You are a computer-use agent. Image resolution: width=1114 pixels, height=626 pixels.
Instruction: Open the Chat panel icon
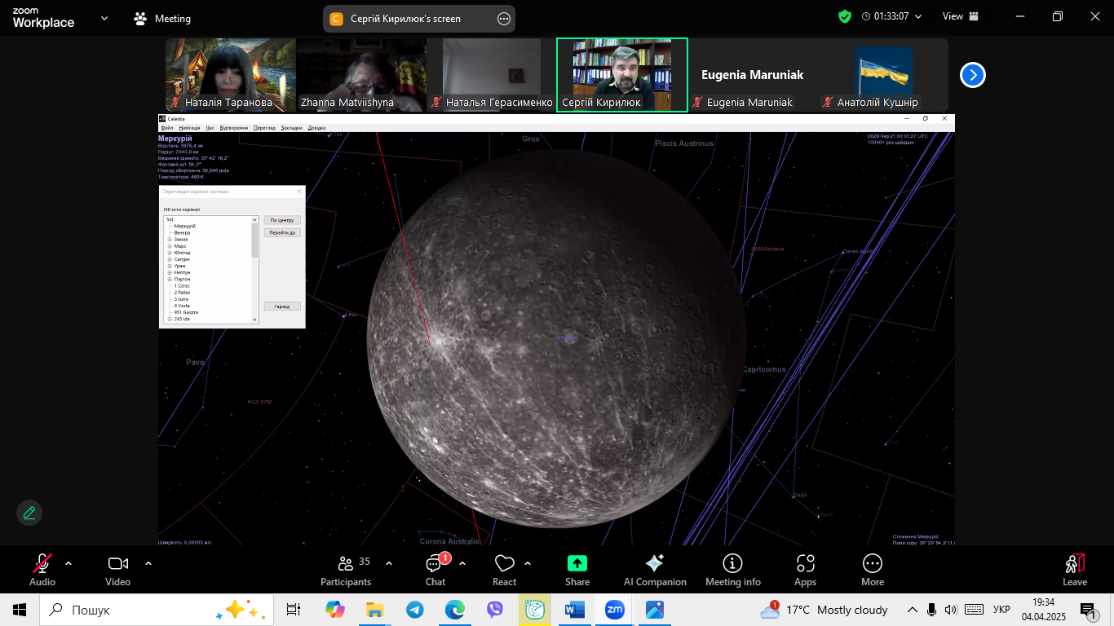click(435, 564)
